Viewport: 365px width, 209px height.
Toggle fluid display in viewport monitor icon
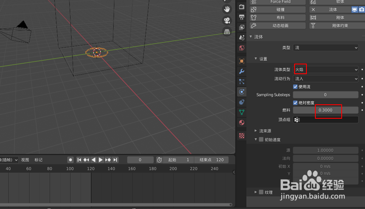pyautogui.click(x=354, y=9)
